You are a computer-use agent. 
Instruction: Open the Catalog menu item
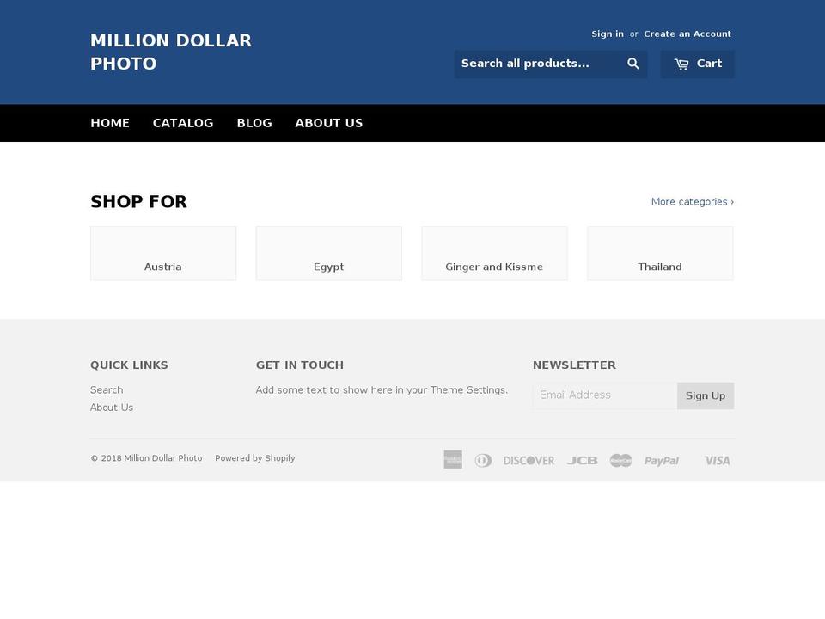tap(183, 123)
